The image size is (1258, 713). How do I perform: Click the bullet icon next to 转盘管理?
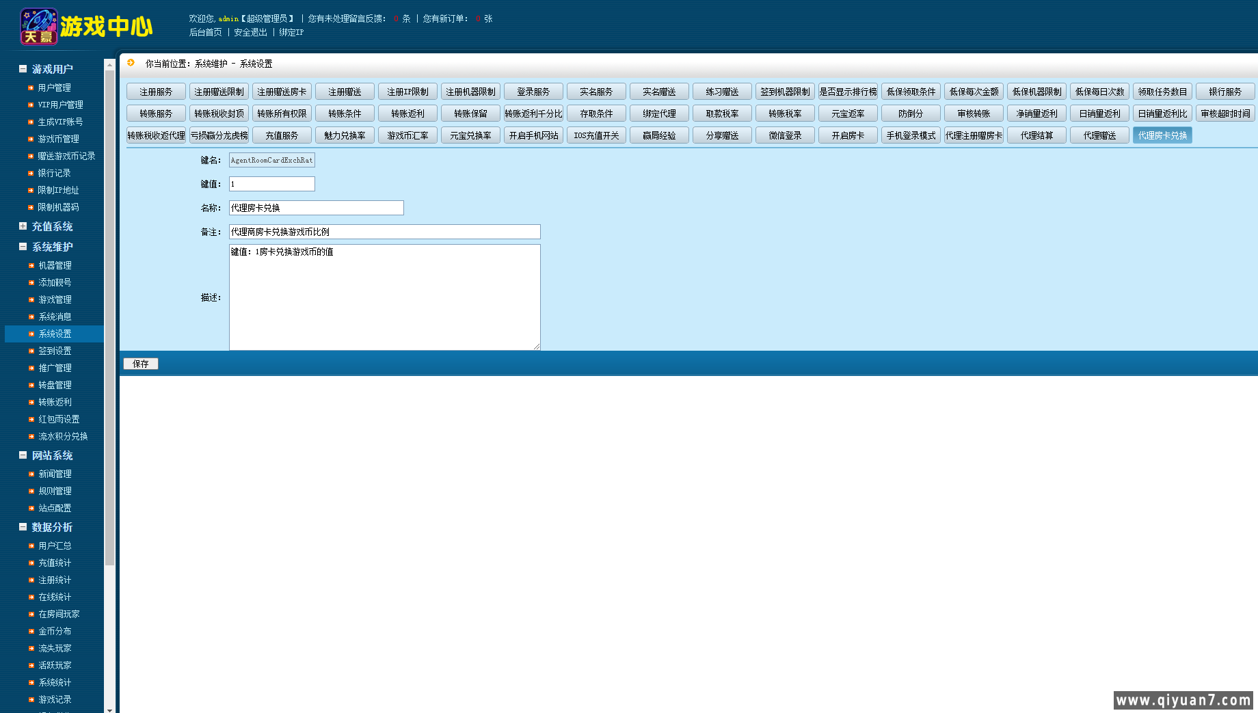point(31,386)
